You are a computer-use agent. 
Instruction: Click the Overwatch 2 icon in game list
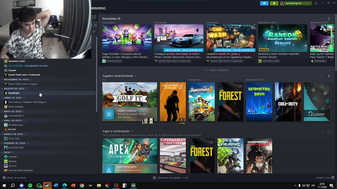tap(6, 116)
